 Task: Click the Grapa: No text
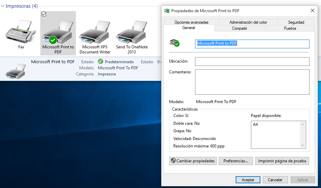[x=182, y=131]
